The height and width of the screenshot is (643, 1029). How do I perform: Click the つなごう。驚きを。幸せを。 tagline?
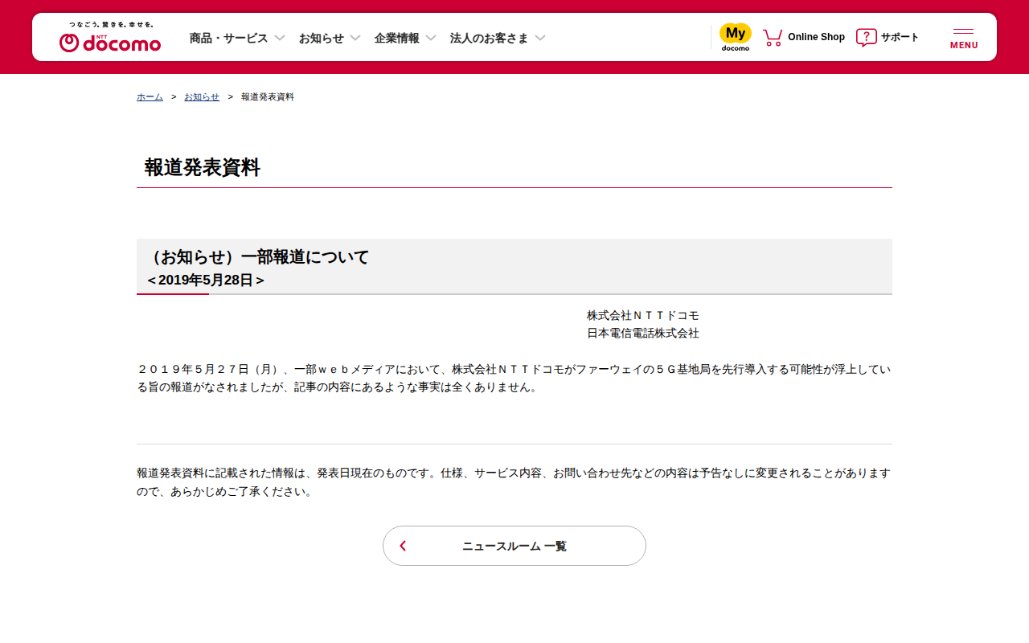[x=111, y=25]
